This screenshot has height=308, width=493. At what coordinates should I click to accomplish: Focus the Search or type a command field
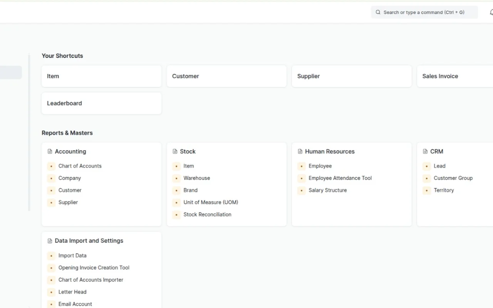point(424,12)
